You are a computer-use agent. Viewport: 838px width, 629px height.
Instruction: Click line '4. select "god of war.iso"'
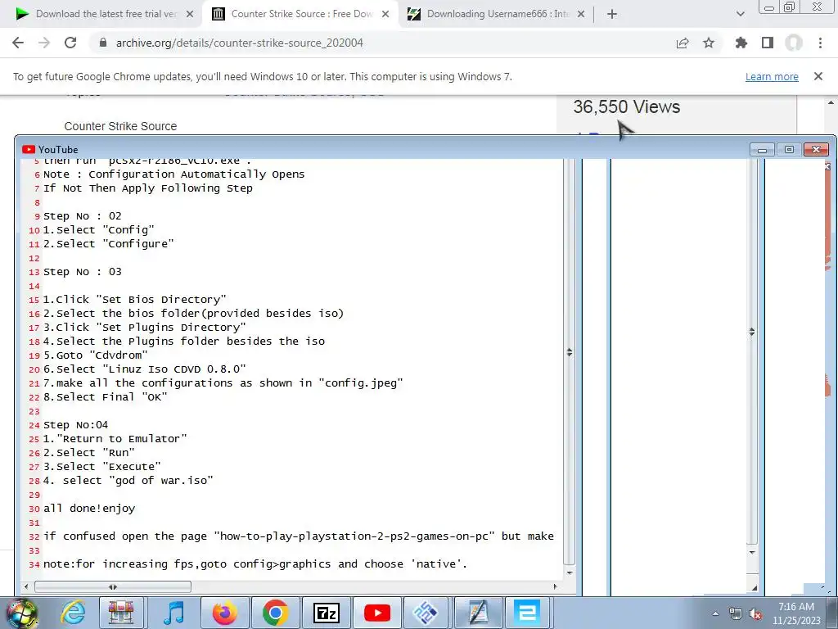[x=128, y=480]
